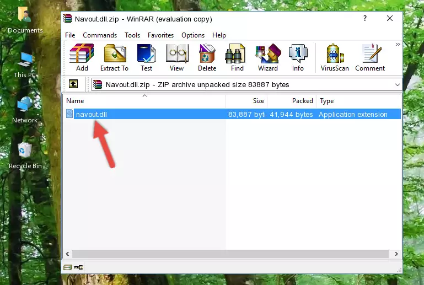The height and width of the screenshot is (285, 424).
Task: Open the Find binoculars tool
Action: tap(237, 57)
